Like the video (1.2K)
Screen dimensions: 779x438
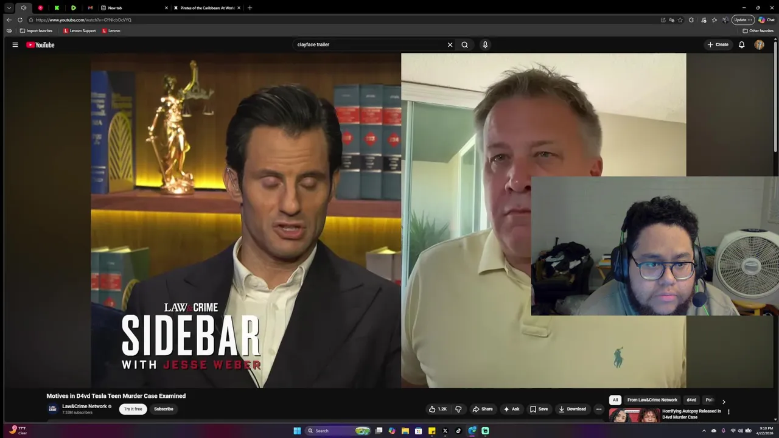(438, 409)
